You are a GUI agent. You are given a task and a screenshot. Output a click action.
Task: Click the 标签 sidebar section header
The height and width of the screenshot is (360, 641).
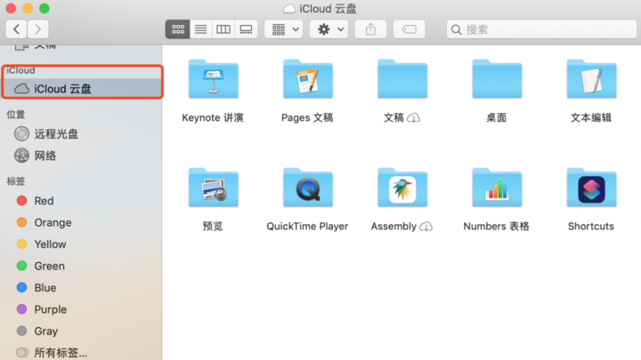16,180
